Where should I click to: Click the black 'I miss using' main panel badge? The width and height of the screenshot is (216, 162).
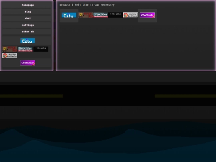point(116,15)
